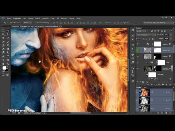Select the Quick Selection tool
This screenshot has width=175, height=131.
point(8,34)
